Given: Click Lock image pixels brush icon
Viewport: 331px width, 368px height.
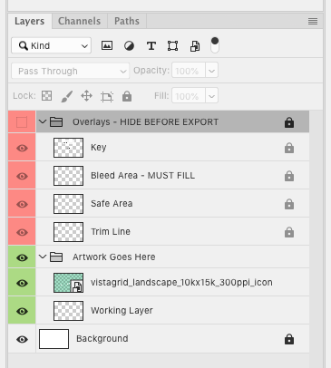Looking at the screenshot, I should pyautogui.click(x=66, y=96).
